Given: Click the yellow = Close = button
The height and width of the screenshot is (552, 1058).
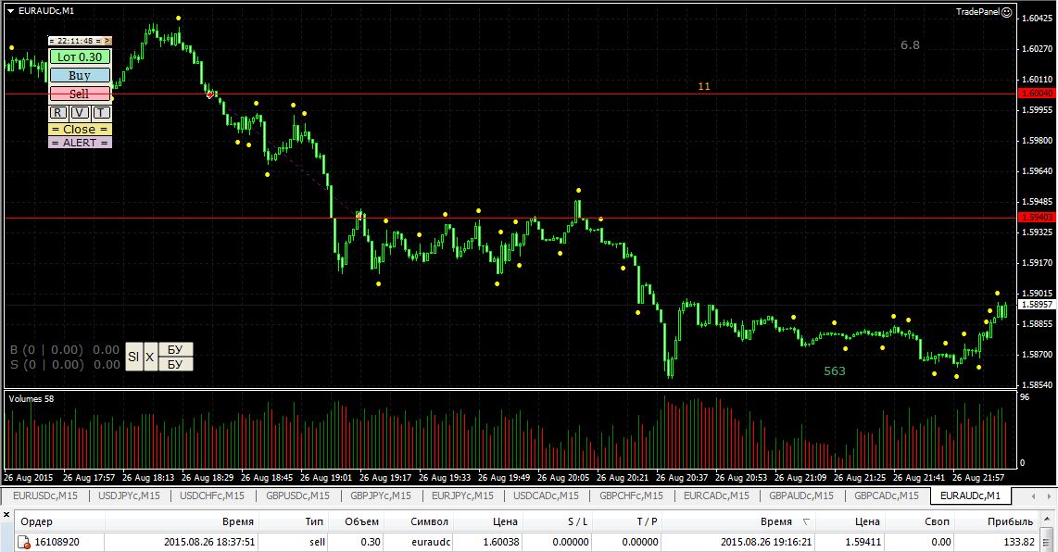Looking at the screenshot, I should click(80, 129).
